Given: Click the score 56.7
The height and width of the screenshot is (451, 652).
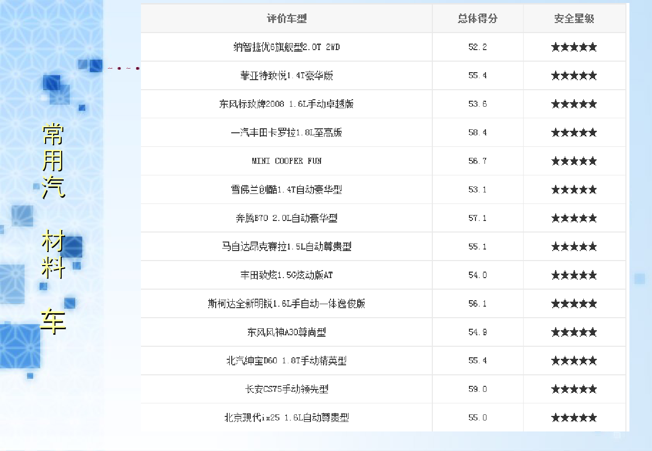Looking at the screenshot, I should coord(477,161).
